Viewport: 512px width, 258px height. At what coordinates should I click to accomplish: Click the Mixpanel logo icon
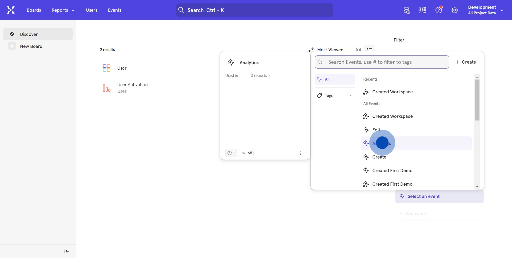click(11, 10)
